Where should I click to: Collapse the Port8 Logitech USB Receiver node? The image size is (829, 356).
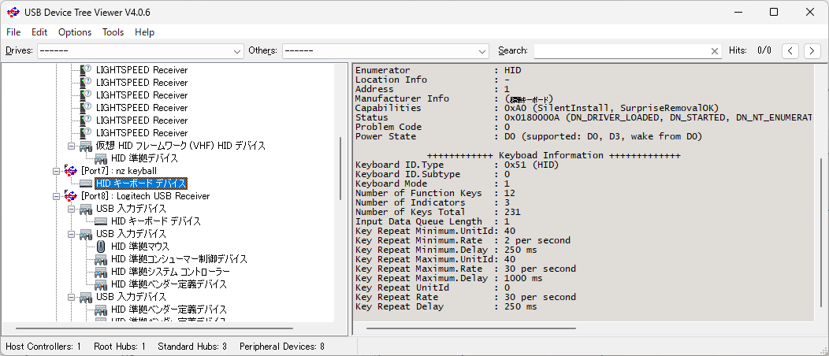point(57,196)
